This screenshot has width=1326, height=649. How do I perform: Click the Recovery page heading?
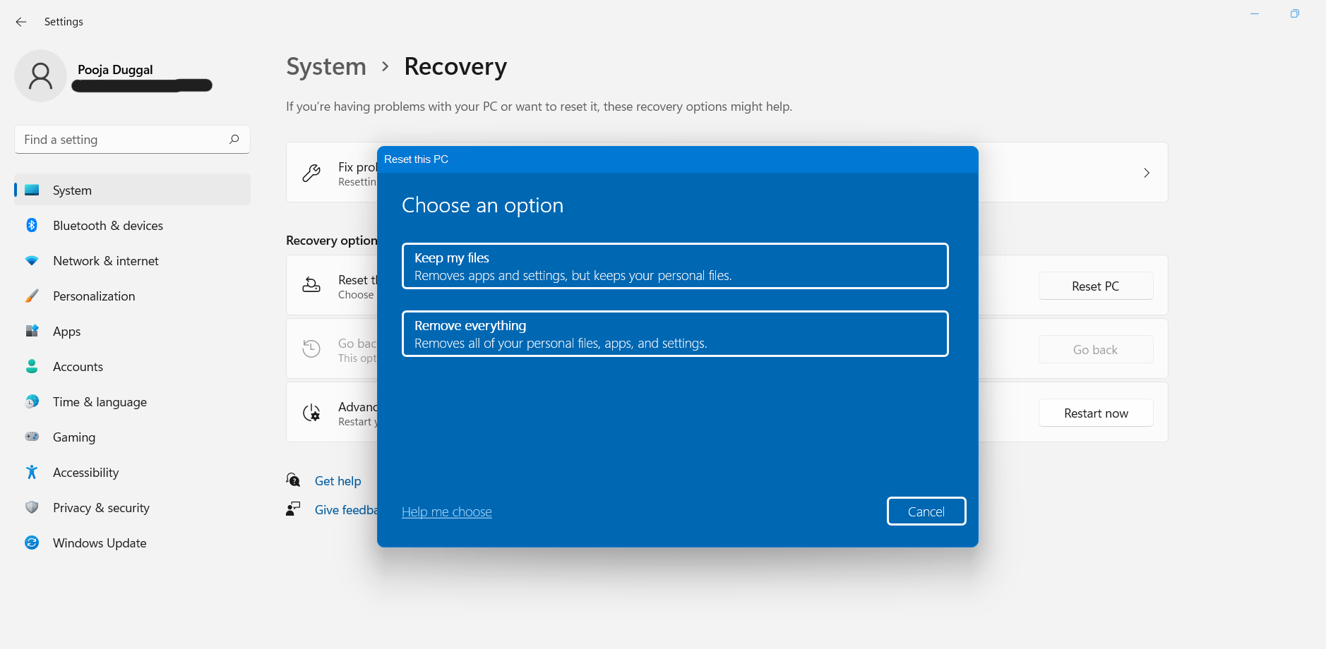coord(455,66)
